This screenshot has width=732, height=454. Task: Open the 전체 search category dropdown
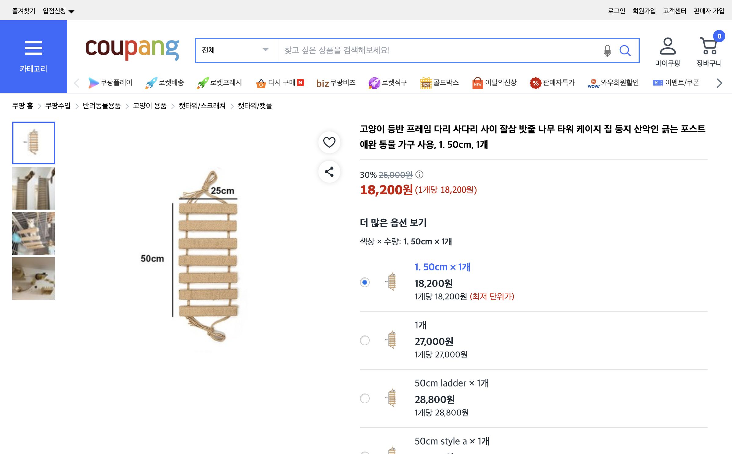click(x=236, y=50)
